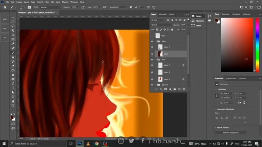Open layer Opacity dropdown arrow
This screenshot has width=262, height=147.
click(187, 25)
